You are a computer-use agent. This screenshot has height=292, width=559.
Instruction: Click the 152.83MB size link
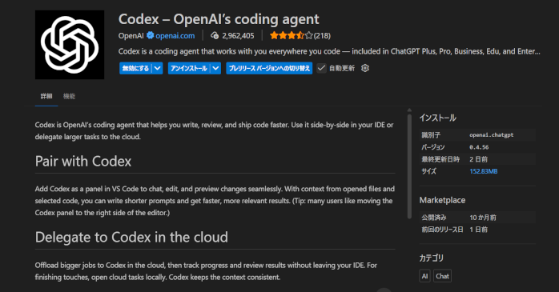[x=484, y=171]
